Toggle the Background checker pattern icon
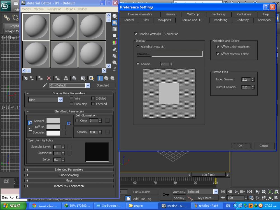280x210 pixels. (115, 29)
